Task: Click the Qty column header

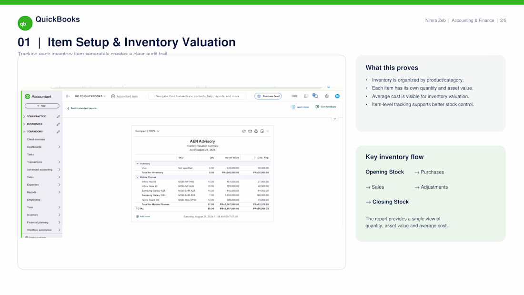Action: [x=212, y=158]
